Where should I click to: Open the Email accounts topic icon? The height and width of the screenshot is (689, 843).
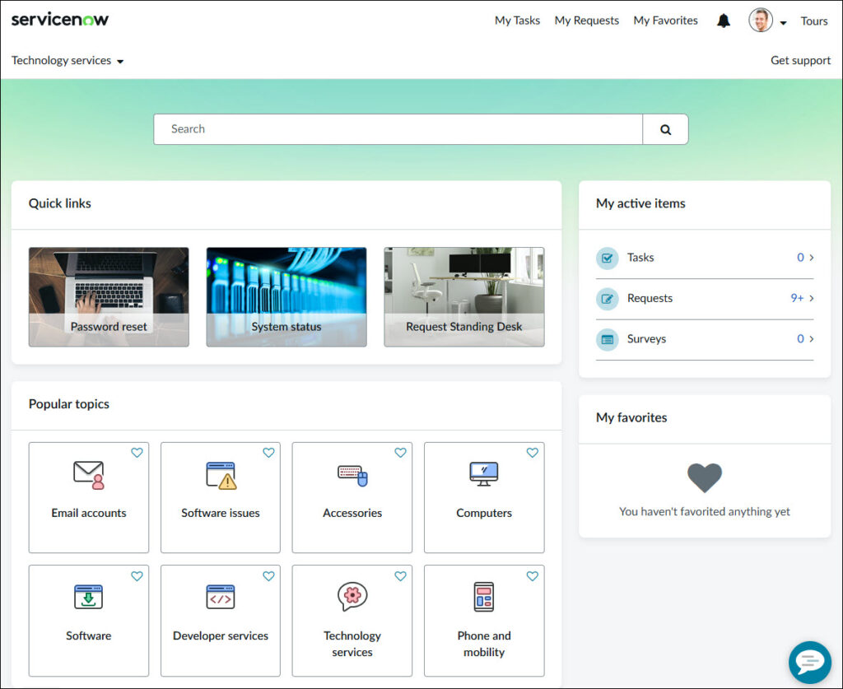tap(89, 475)
